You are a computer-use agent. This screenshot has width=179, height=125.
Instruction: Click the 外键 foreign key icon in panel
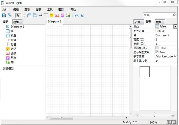tap(8, 40)
